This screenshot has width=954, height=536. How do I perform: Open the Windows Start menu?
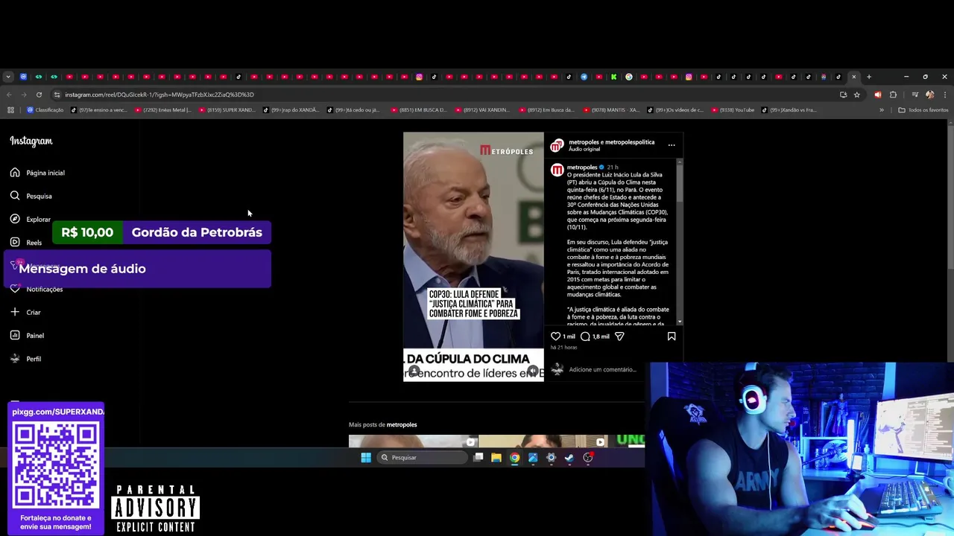pyautogui.click(x=366, y=458)
